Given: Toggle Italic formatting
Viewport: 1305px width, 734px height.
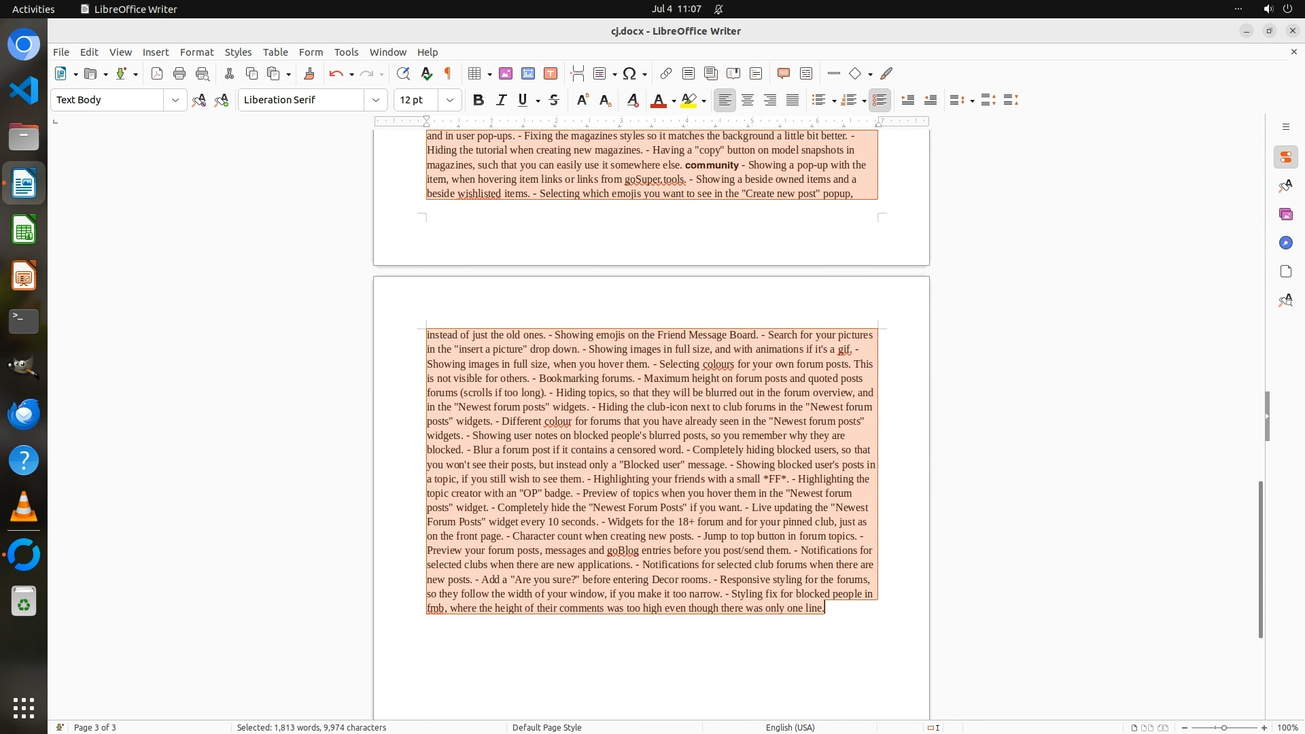Looking at the screenshot, I should point(501,100).
